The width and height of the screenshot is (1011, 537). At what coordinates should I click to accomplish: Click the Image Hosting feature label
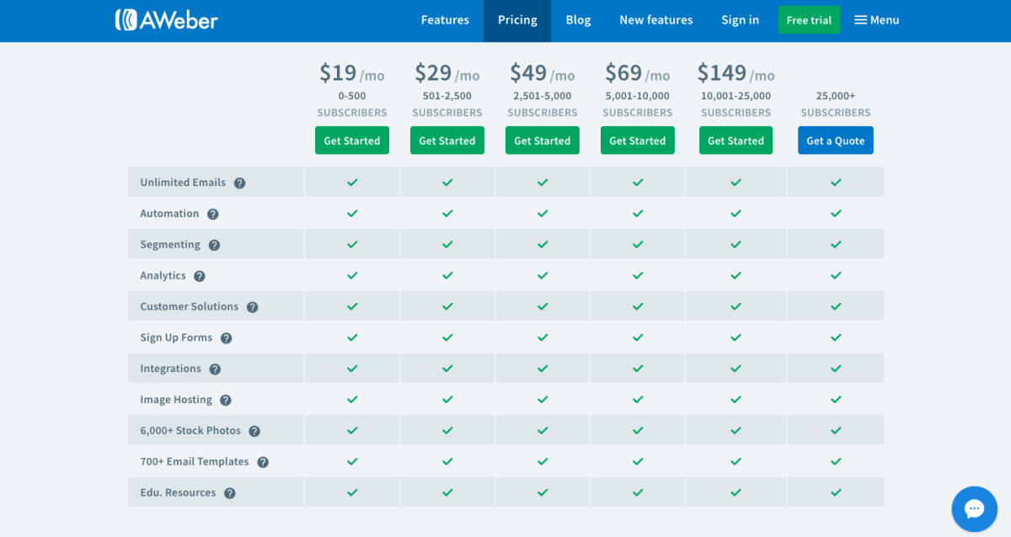(176, 400)
